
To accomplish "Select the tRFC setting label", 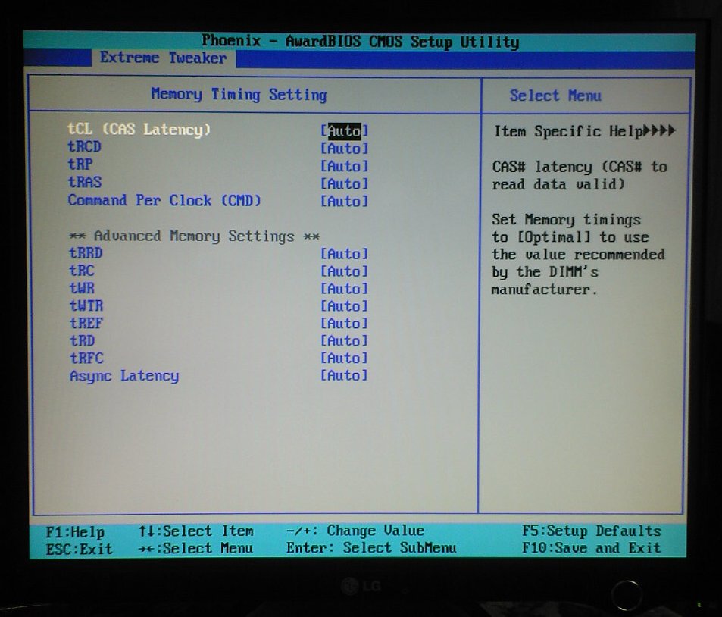I will pyautogui.click(x=86, y=358).
